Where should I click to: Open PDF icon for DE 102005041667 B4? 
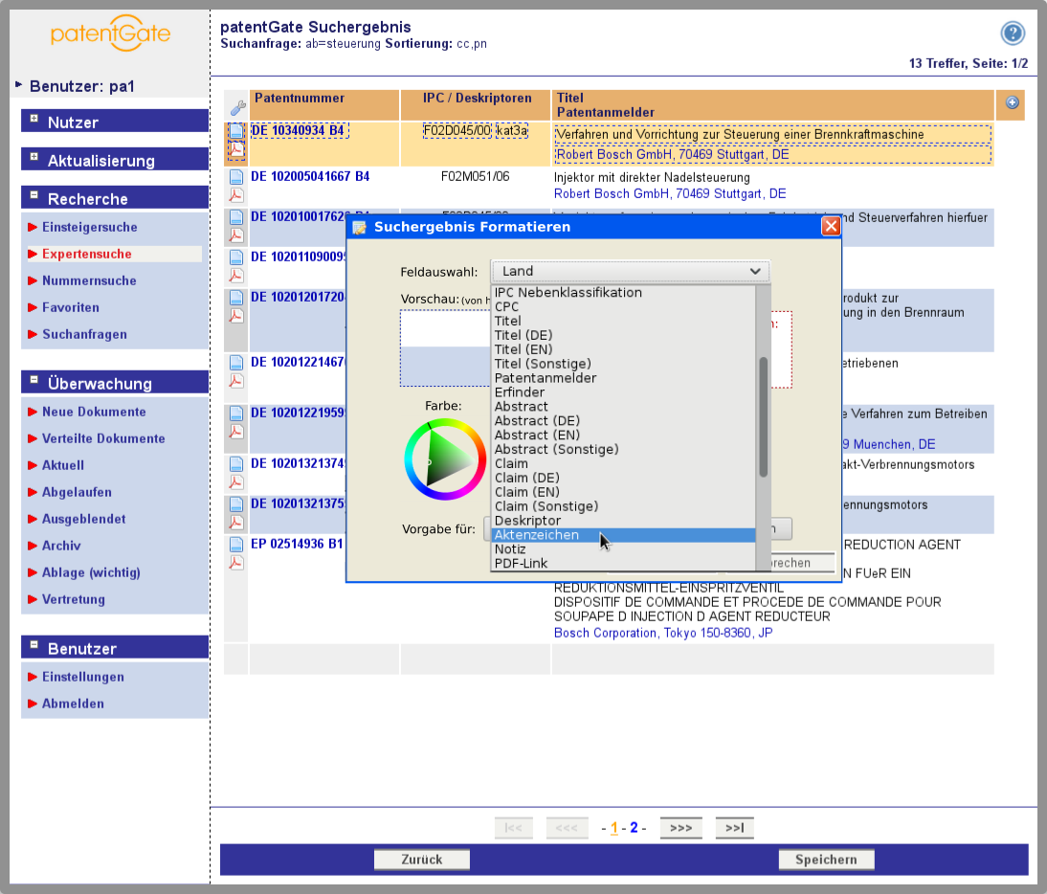236,195
